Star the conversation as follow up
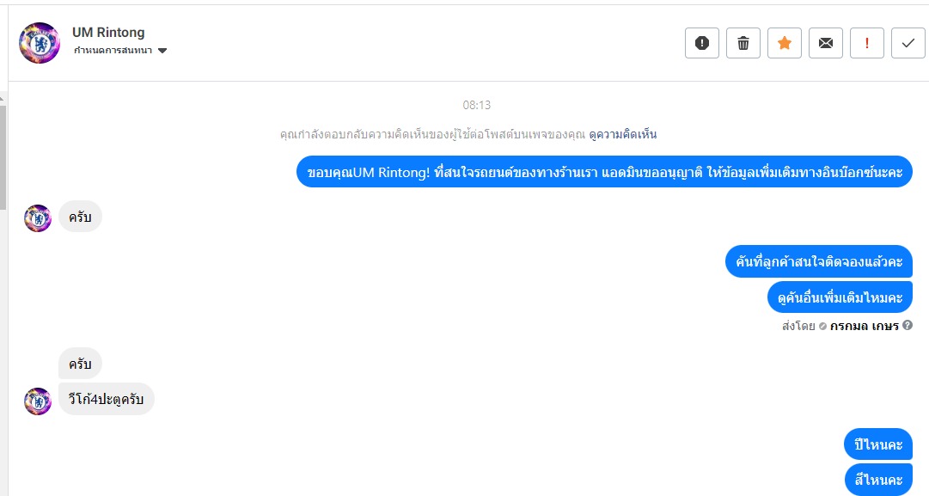This screenshot has width=929, height=496. point(785,43)
